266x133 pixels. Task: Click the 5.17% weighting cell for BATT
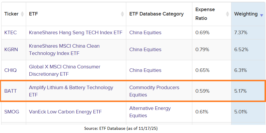click(x=240, y=91)
